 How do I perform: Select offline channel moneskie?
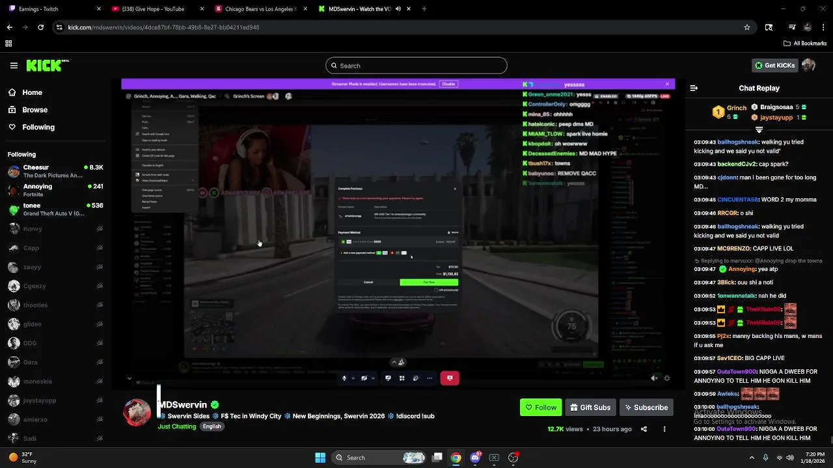click(55, 382)
